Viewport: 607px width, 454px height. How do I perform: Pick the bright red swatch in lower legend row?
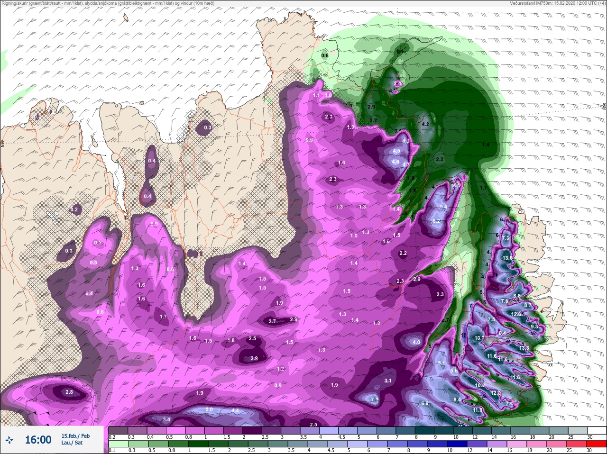[x=597, y=444]
